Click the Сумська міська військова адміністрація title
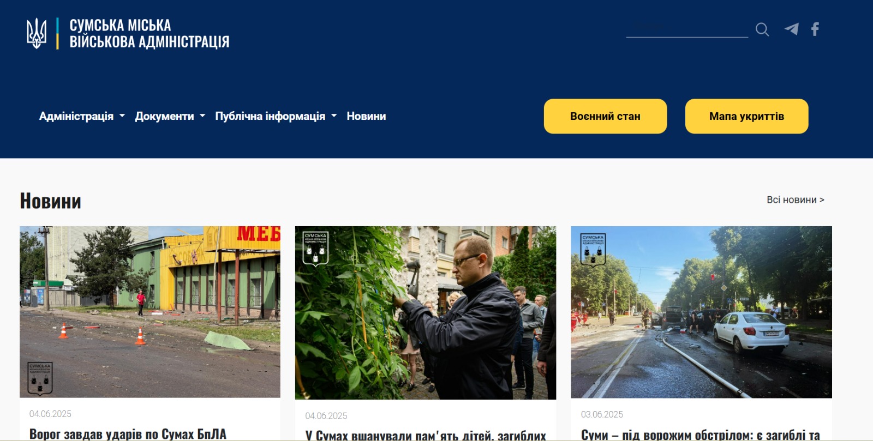Screen dimensions: 873x441 point(149,33)
